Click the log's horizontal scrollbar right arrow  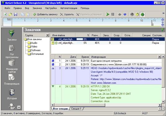click(x=160, y=105)
